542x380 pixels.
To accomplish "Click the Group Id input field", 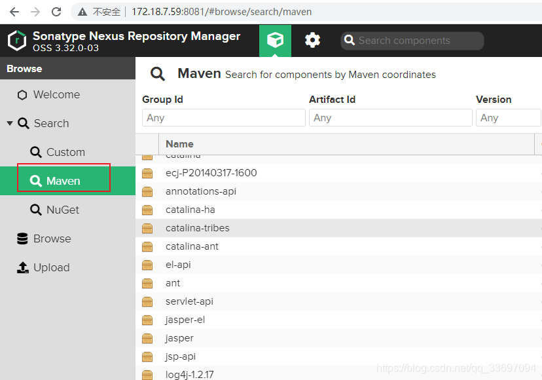I will coord(224,118).
